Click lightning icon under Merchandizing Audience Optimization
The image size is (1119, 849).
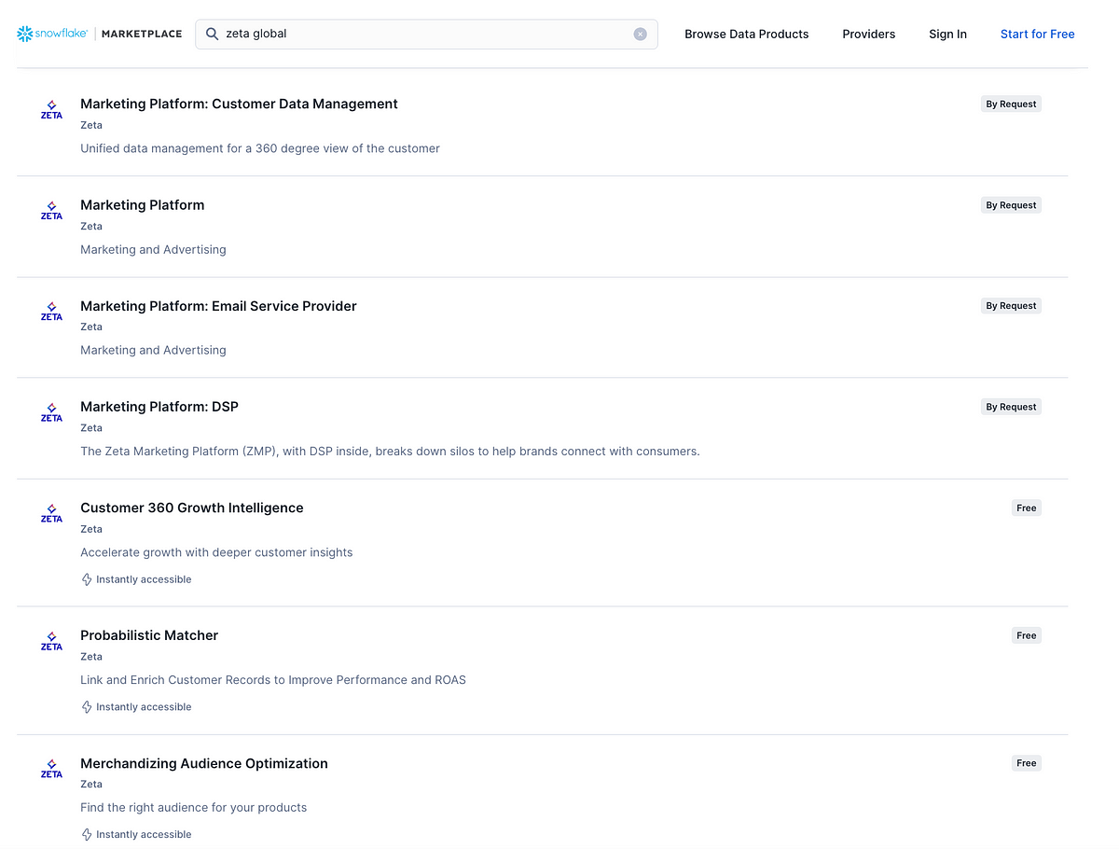pos(87,835)
